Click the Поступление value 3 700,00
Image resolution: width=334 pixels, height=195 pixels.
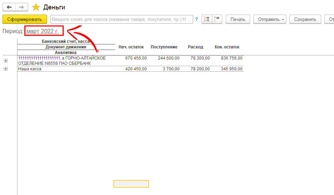tap(171, 69)
